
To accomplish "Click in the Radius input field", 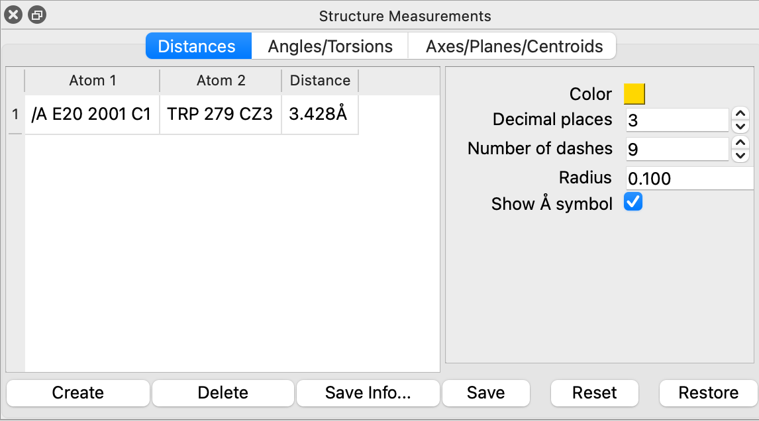I will click(689, 178).
